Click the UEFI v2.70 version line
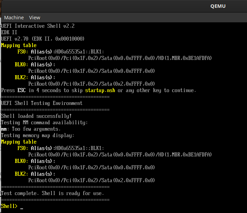Viewport: 247px width, 213px height. 43,39
